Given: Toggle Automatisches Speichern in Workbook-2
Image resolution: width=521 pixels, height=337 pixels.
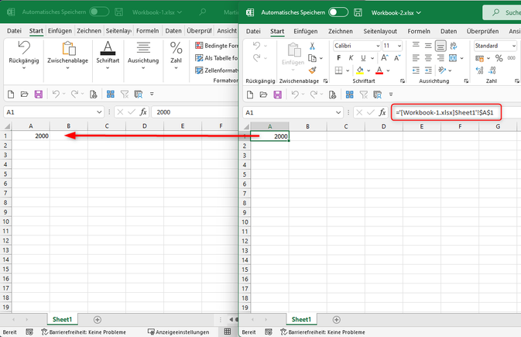Looking at the screenshot, I should click(x=338, y=12).
